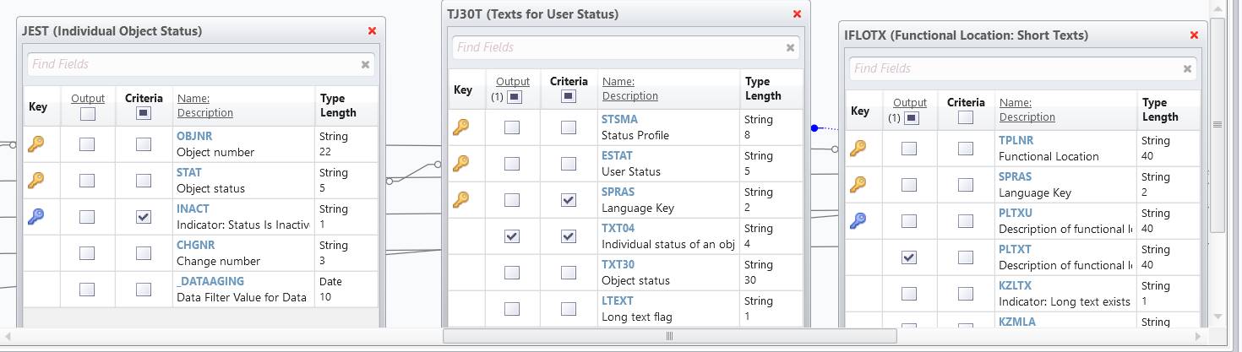Uncheck the TXT04 output checkbox

click(512, 236)
